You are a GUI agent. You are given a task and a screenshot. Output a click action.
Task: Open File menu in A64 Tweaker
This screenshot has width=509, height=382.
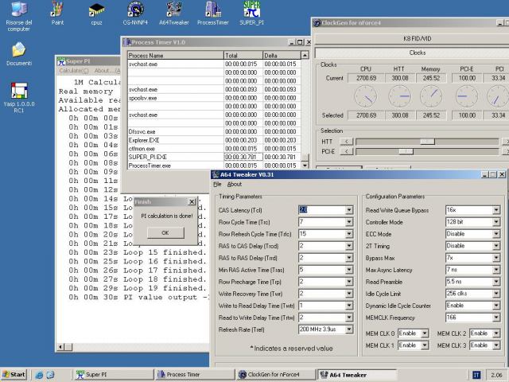pyautogui.click(x=217, y=185)
